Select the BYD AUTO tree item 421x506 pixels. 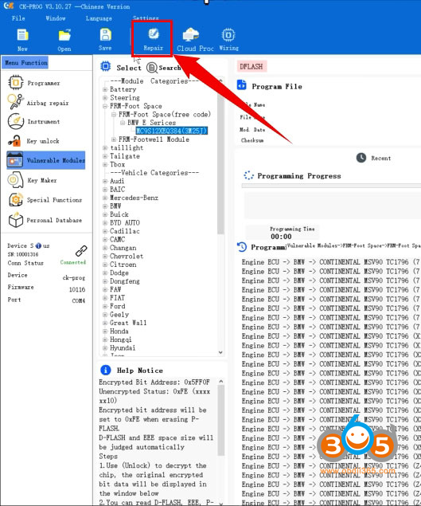125,222
